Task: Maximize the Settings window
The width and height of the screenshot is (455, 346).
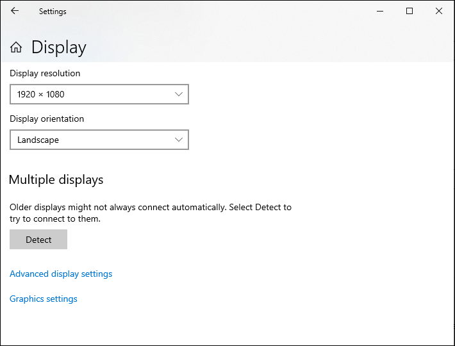Action: (x=409, y=11)
